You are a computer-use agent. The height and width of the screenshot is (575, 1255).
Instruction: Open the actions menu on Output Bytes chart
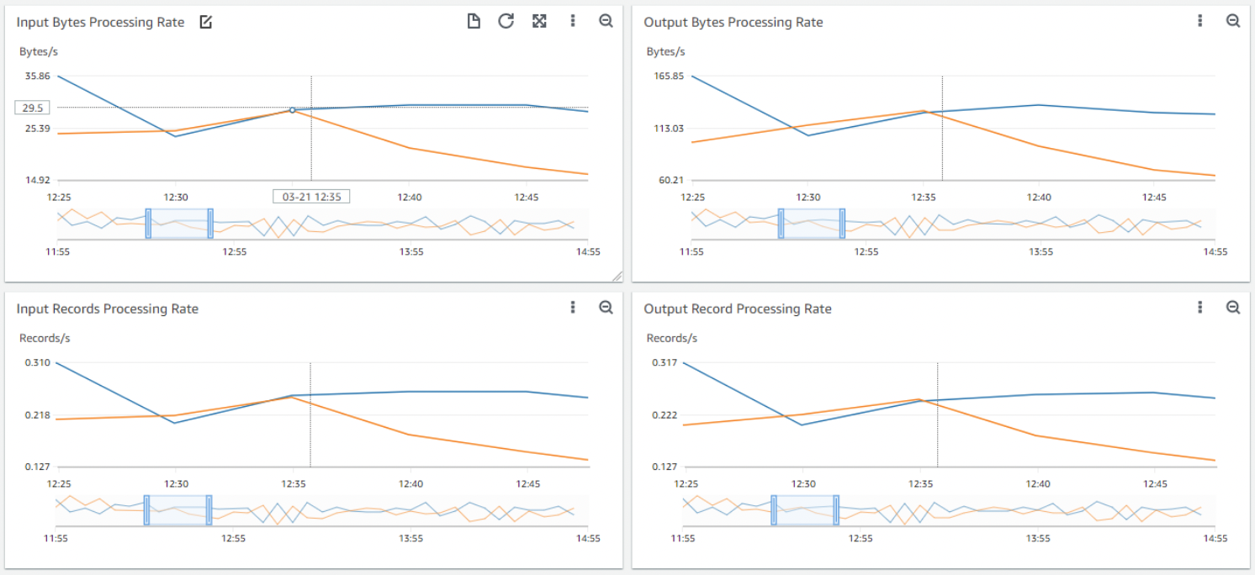click(x=1199, y=20)
